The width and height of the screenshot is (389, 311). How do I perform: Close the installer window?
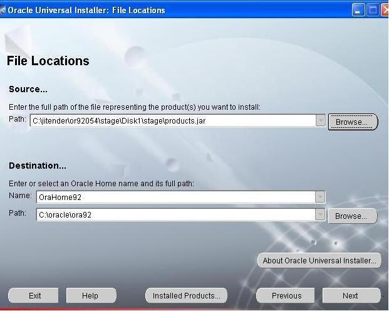pyautogui.click(x=385, y=10)
